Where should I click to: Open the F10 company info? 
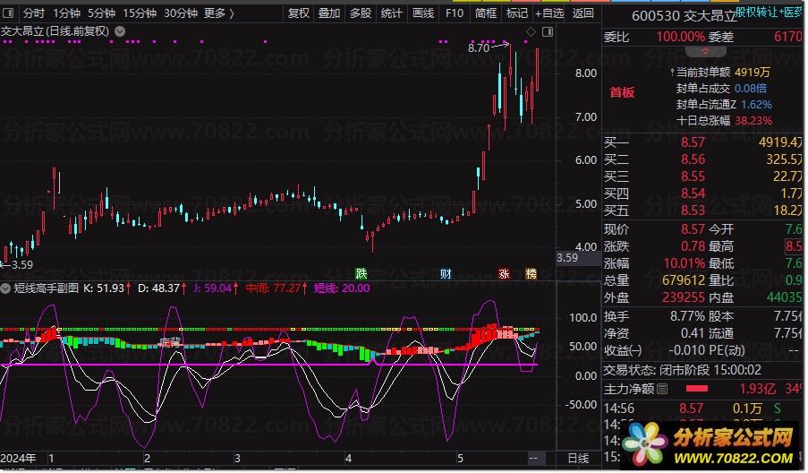[x=455, y=13]
